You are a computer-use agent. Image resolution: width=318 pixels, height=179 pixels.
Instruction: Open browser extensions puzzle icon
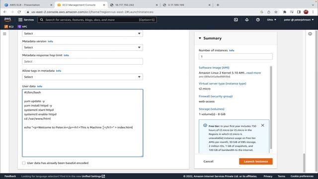tap(285, 12)
